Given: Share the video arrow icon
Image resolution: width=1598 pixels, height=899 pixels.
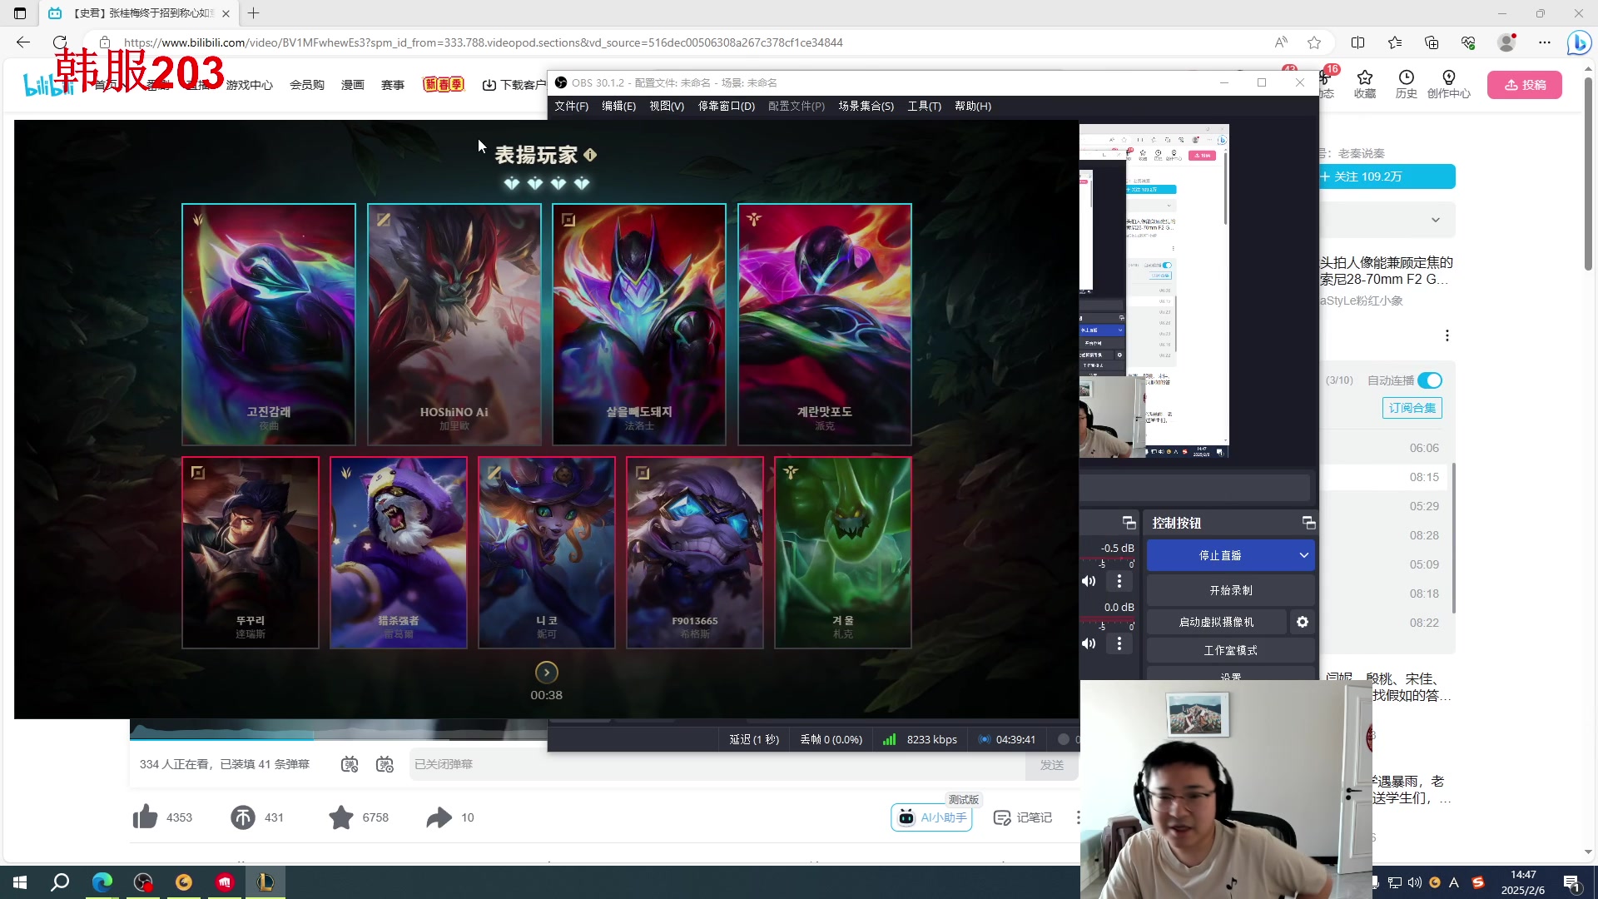Looking at the screenshot, I should (439, 817).
